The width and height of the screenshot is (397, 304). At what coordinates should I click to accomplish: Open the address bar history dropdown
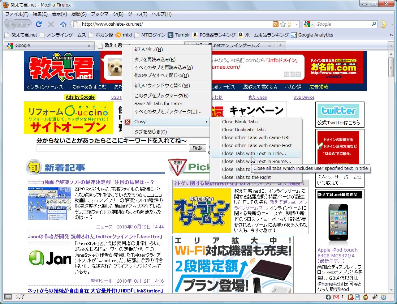[x=297, y=24]
